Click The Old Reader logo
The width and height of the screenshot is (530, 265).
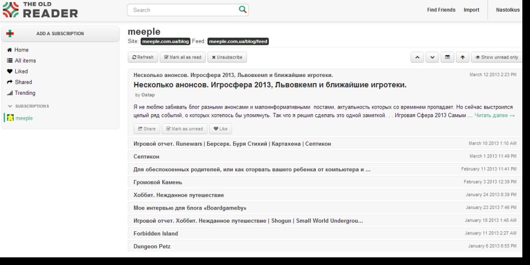40,10
